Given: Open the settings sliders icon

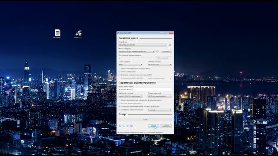Looking at the screenshot, I should coord(127,126).
